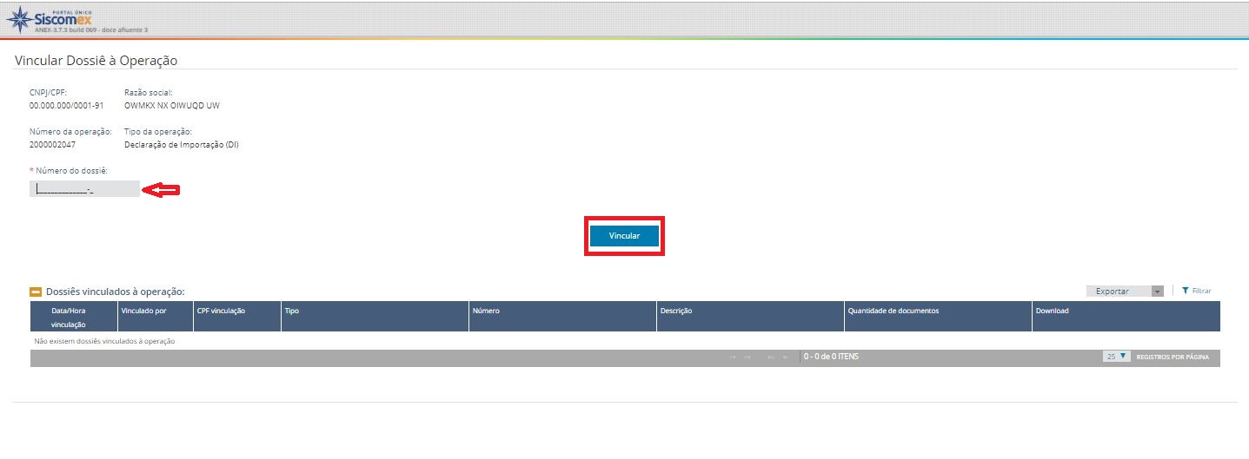This screenshot has width=1249, height=459.
Task: Click the Vincular Dossiê à Operação heading
Action: 96,60
